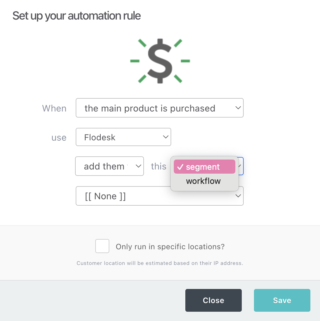
Task: Click the Save button
Action: [x=282, y=300]
